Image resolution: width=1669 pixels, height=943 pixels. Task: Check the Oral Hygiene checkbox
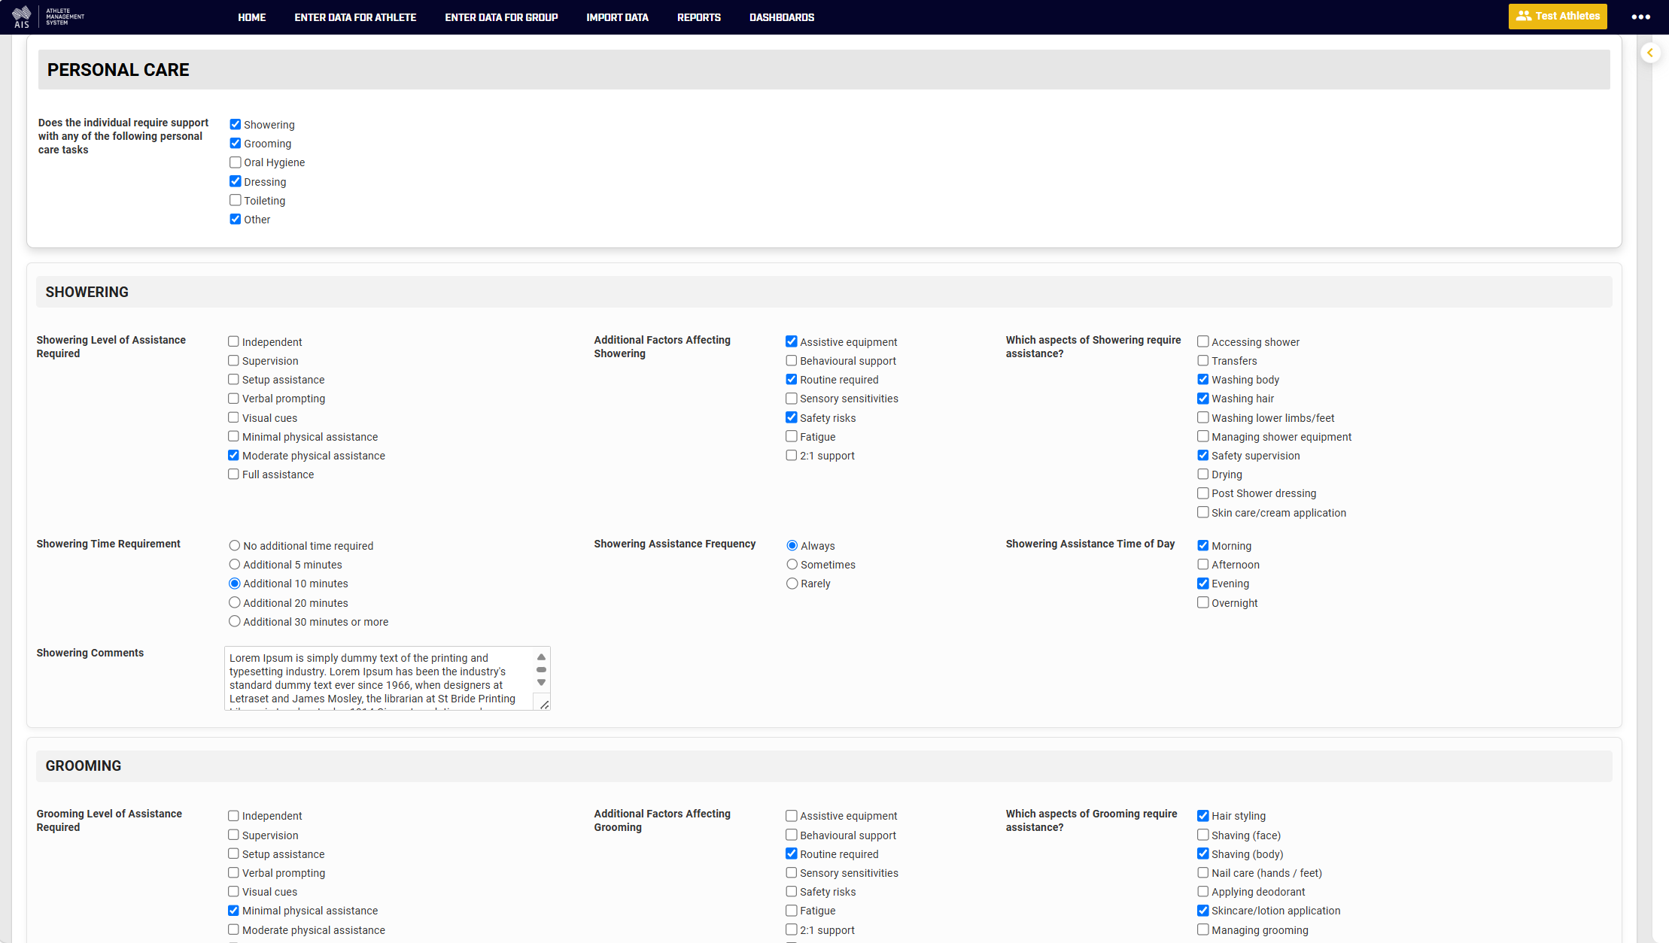coord(236,162)
